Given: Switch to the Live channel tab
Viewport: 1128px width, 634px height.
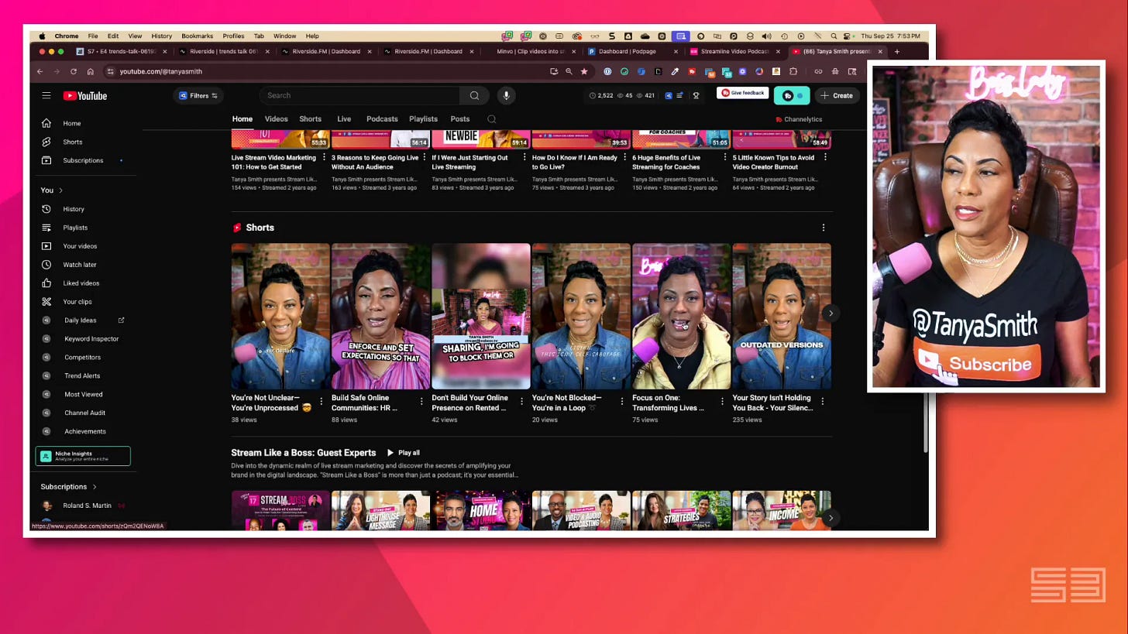Looking at the screenshot, I should (344, 119).
